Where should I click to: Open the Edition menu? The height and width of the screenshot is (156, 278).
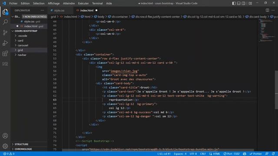click(x=25, y=3)
